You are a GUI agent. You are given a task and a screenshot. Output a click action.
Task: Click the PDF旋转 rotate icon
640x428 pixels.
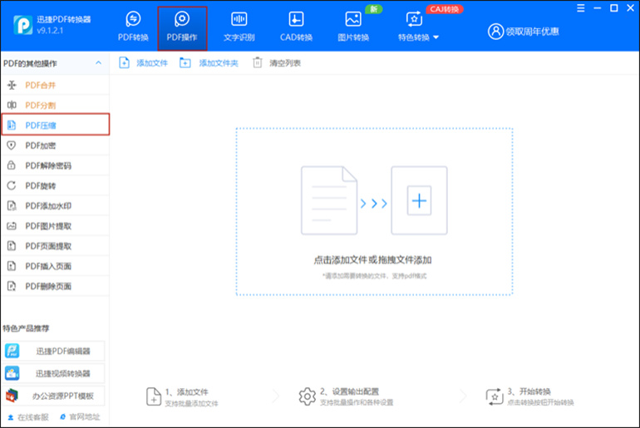click(x=12, y=185)
